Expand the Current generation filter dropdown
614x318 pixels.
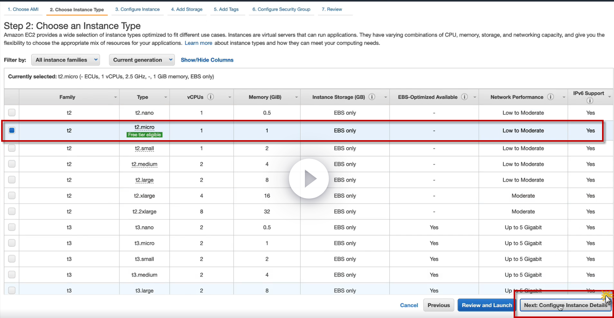coord(142,60)
